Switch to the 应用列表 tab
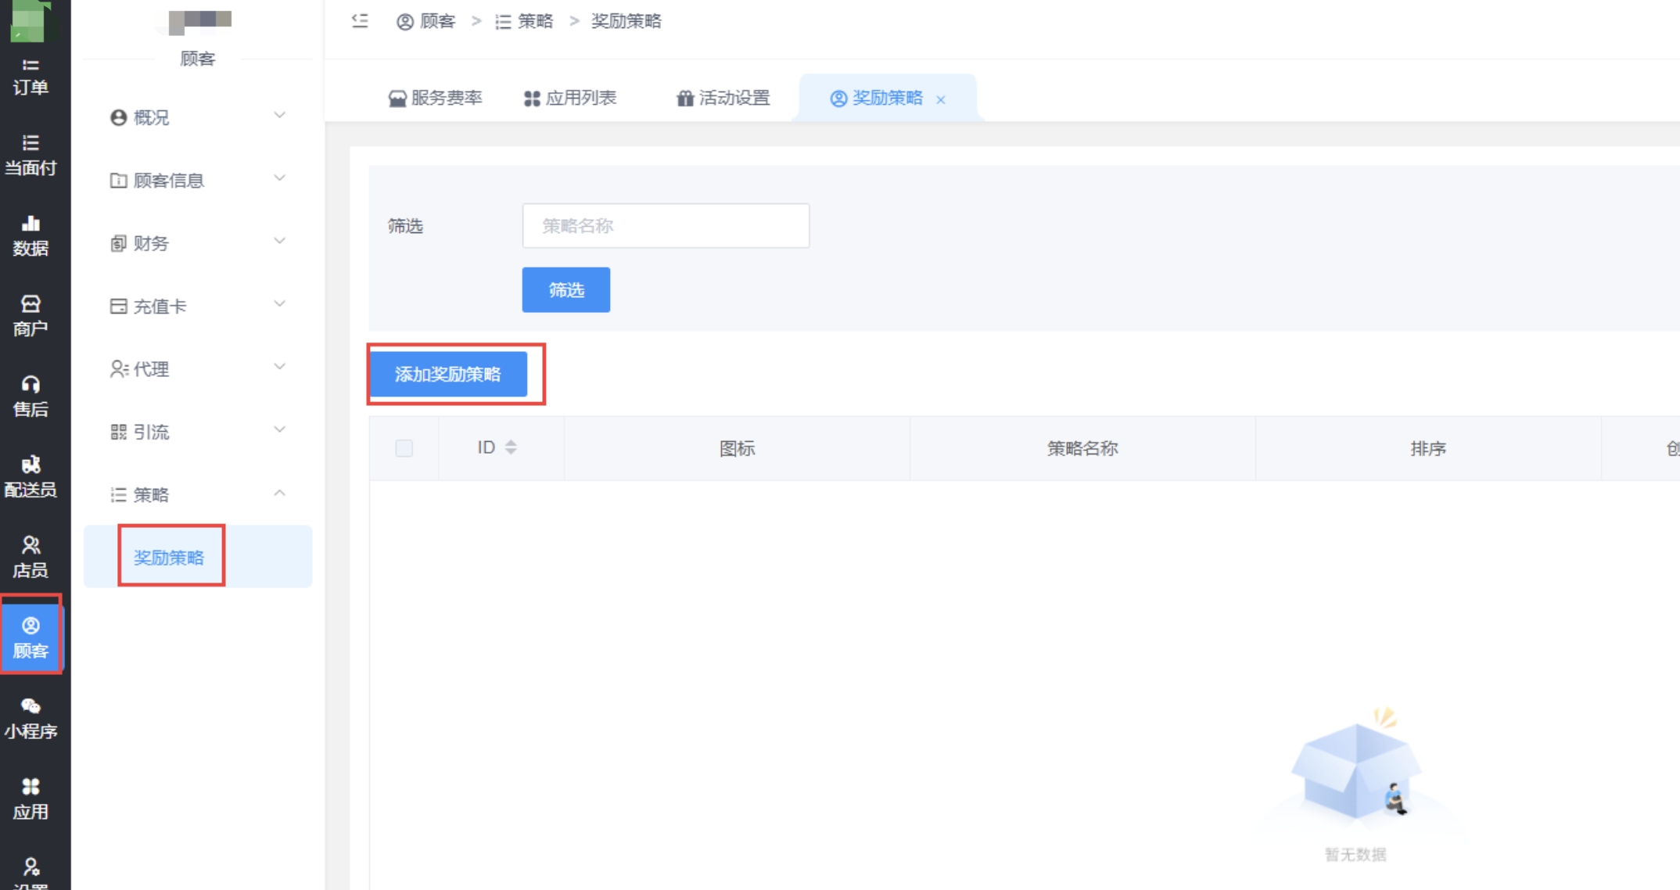The height and width of the screenshot is (890, 1680). tap(570, 98)
